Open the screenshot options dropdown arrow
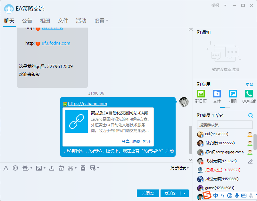 coord(76,168)
